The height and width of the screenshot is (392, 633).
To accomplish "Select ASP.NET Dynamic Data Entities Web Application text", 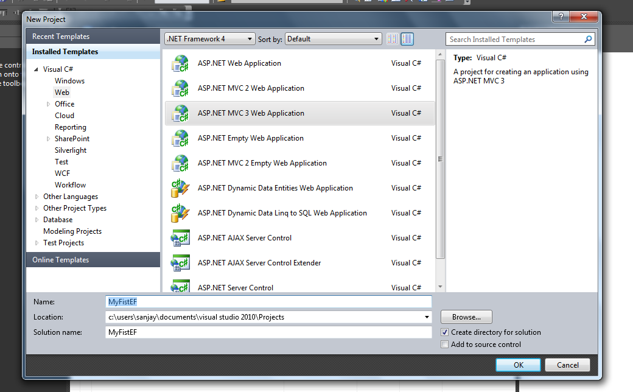I will 275,188.
